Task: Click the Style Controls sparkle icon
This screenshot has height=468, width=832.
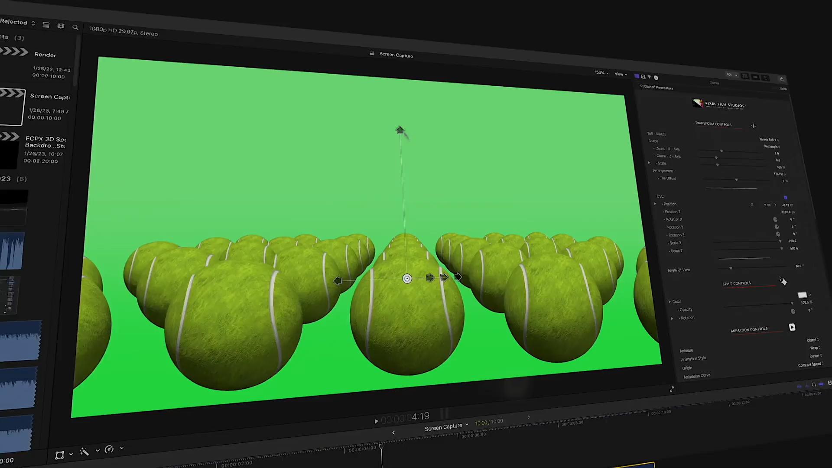Action: [783, 282]
